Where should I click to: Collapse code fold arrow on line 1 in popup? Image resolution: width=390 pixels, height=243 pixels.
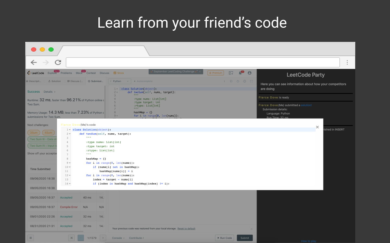point(70,130)
